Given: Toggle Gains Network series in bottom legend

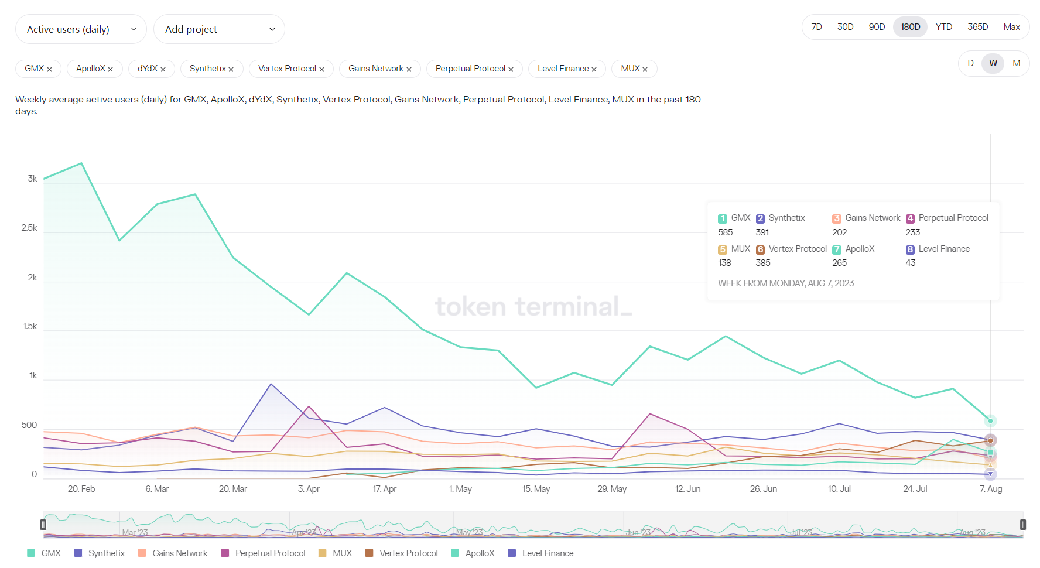Looking at the screenshot, I should pos(173,553).
